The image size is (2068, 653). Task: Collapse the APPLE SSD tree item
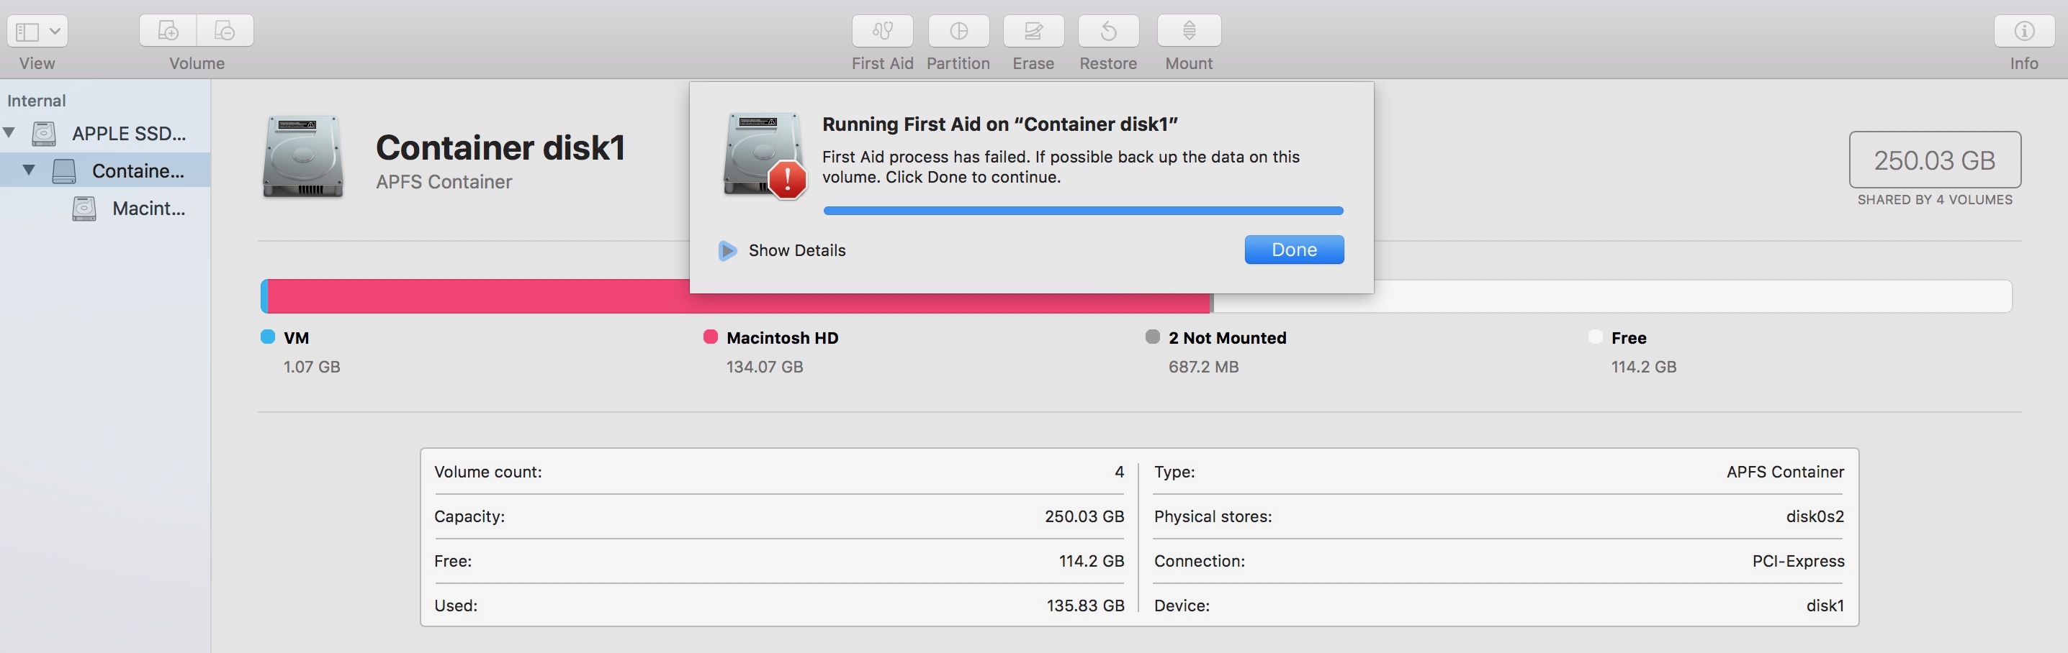9,132
